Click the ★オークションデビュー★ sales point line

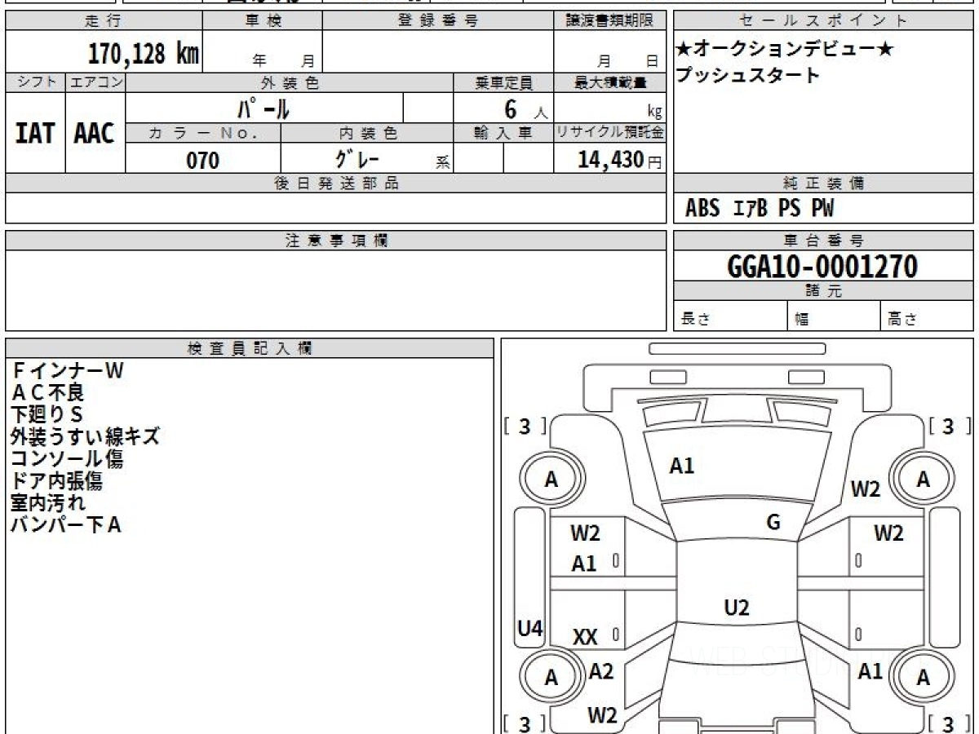pyautogui.click(x=784, y=50)
